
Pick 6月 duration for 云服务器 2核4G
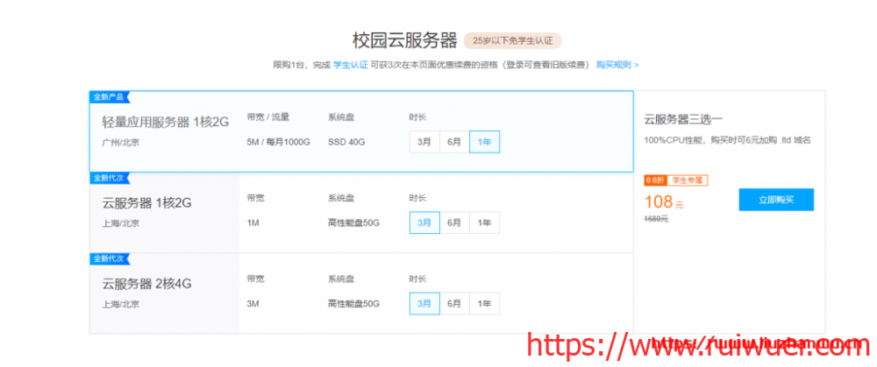[454, 304]
